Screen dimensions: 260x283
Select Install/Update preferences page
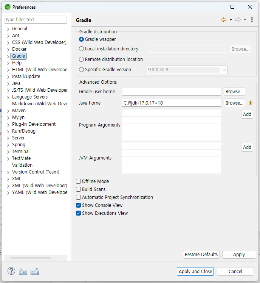[26, 77]
